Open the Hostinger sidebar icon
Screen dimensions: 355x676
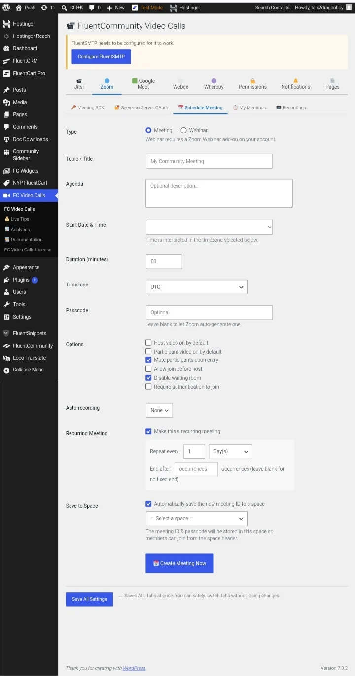pos(6,24)
